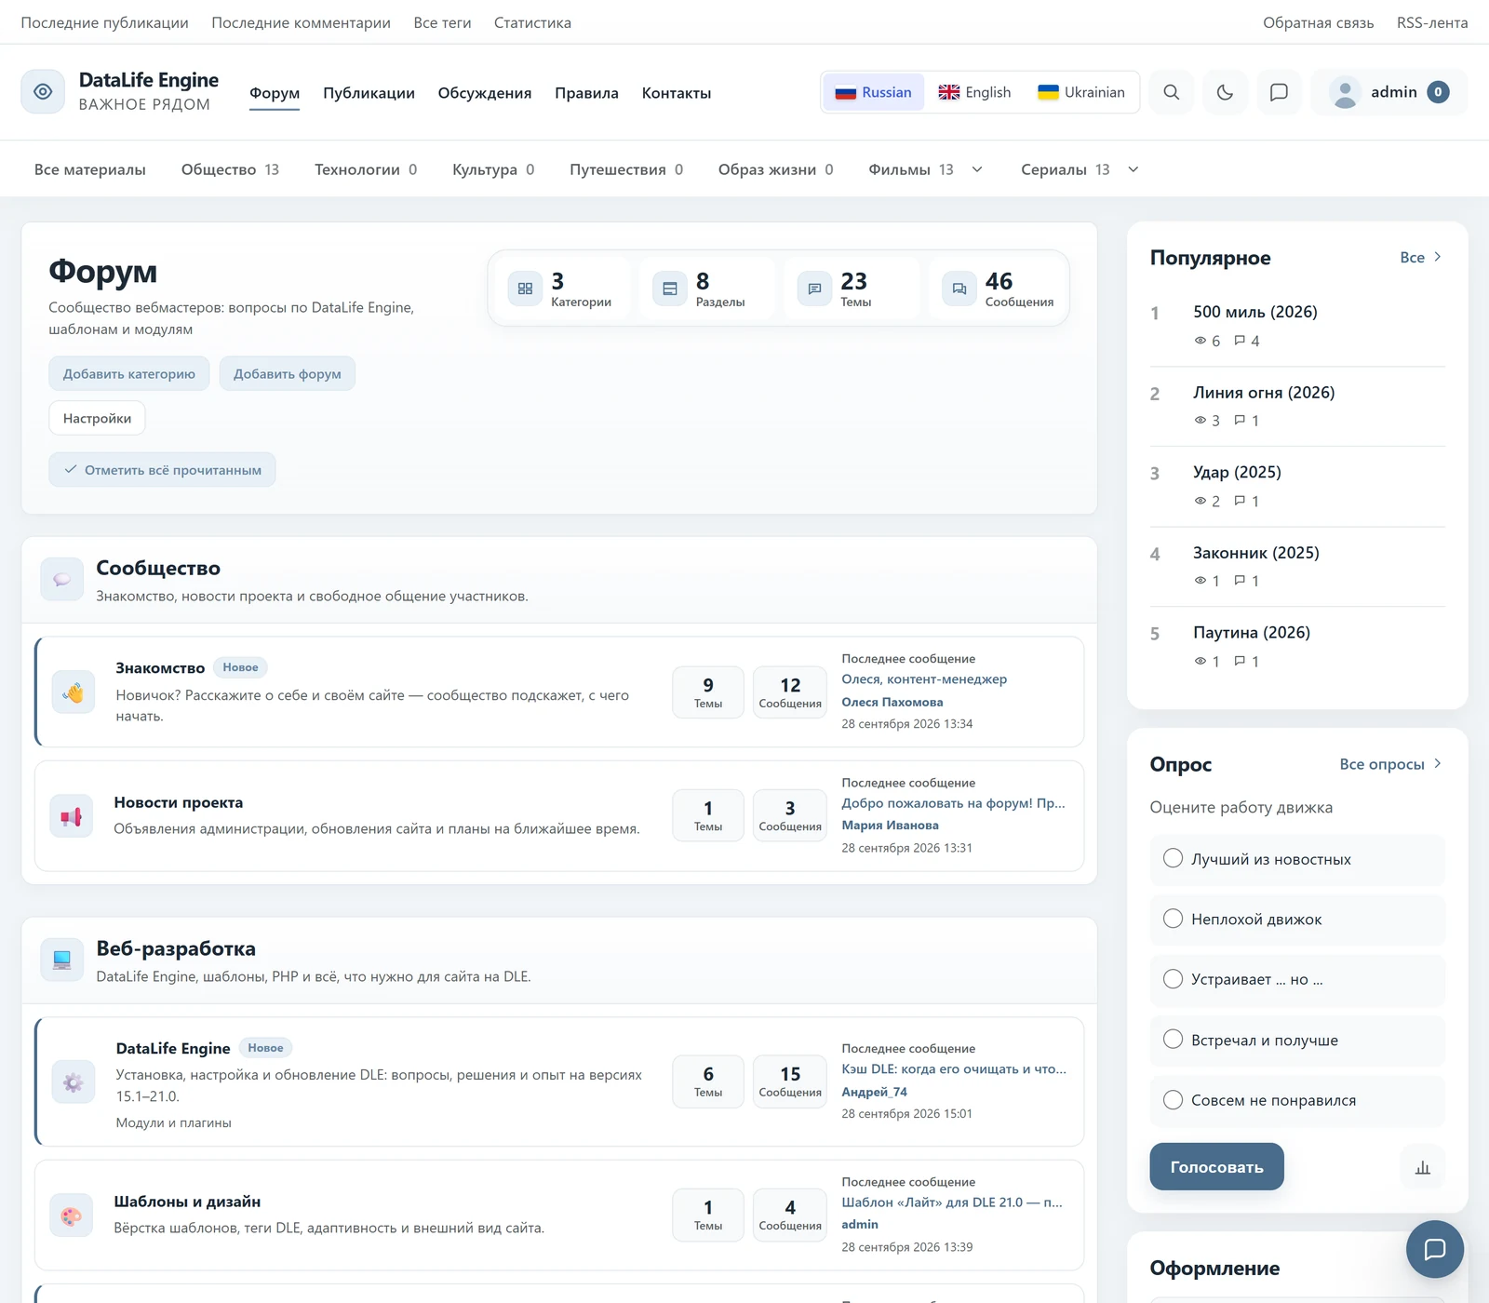Open profile link Андрей_74
1489x1303 pixels.
(874, 1093)
